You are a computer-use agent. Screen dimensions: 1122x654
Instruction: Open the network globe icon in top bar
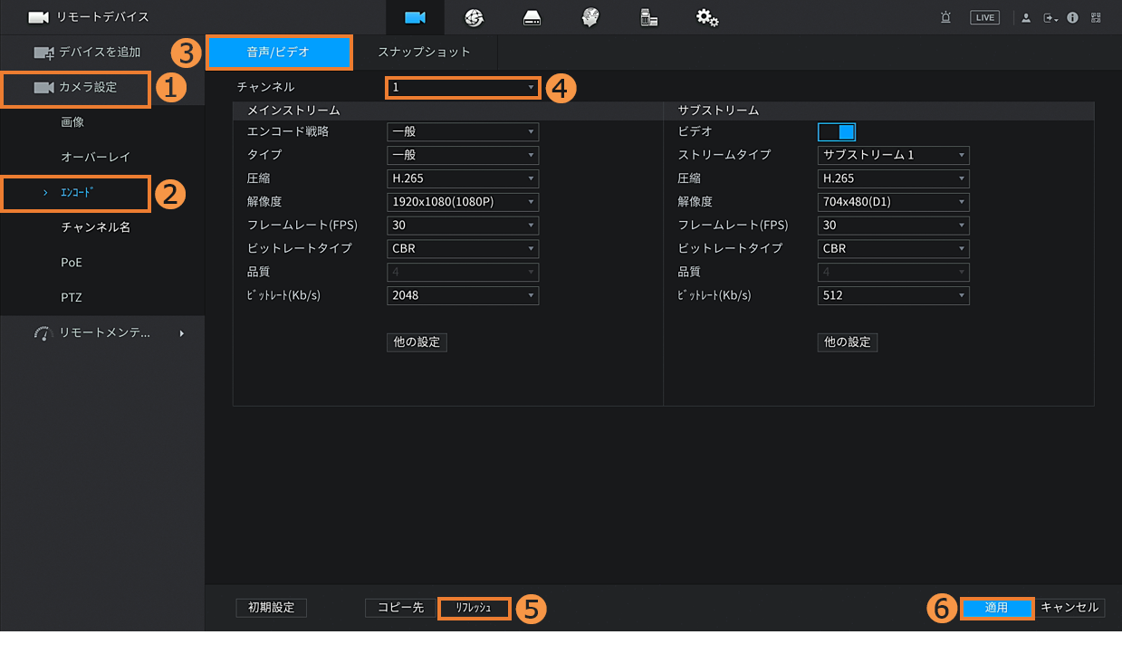pyautogui.click(x=474, y=17)
